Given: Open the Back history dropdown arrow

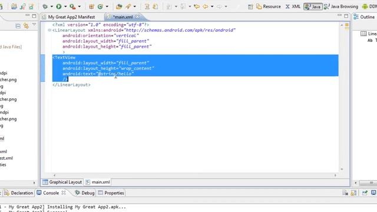Looking at the screenshot, I should pos(212,6).
